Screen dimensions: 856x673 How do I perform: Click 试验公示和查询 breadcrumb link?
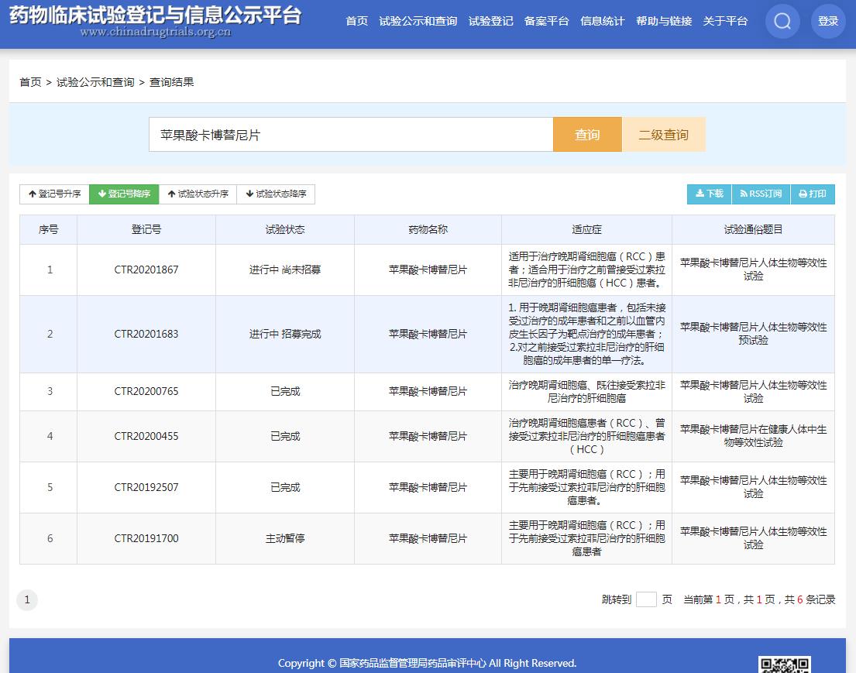point(95,82)
